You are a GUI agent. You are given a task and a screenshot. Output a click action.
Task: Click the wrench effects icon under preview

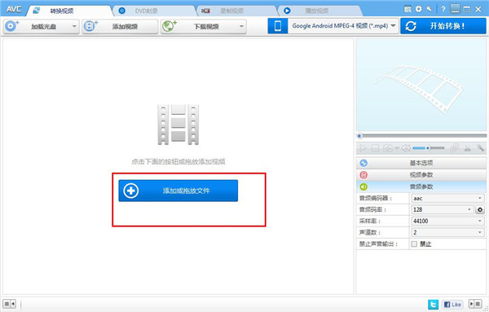(480, 148)
